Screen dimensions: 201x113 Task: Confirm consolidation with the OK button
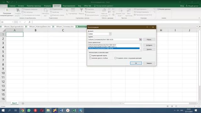[136, 63]
